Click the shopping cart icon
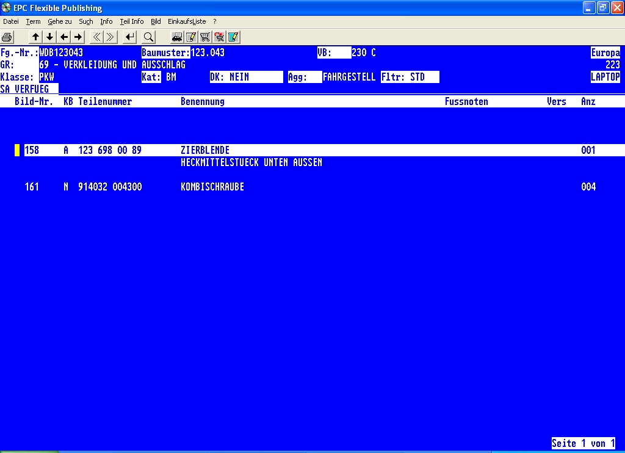625x453 pixels. click(x=205, y=37)
